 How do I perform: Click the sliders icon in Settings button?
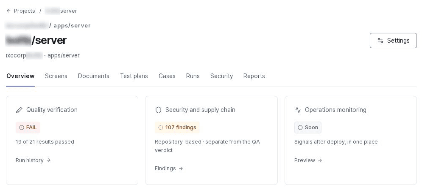(380, 41)
